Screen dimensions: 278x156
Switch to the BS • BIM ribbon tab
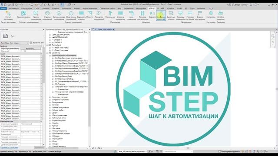(160, 9)
